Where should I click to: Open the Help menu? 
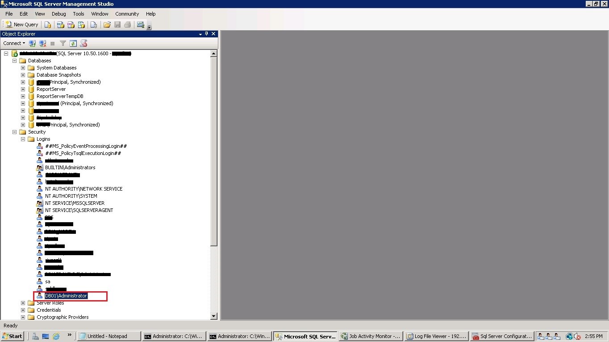click(151, 14)
